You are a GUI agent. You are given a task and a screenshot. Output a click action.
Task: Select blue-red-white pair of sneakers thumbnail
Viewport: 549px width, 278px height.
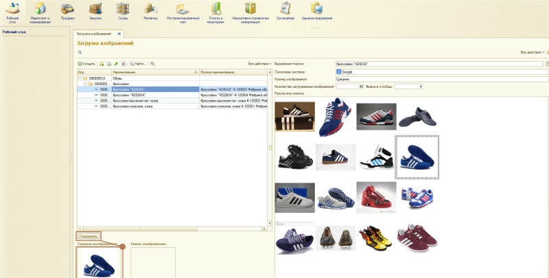[x=417, y=198]
